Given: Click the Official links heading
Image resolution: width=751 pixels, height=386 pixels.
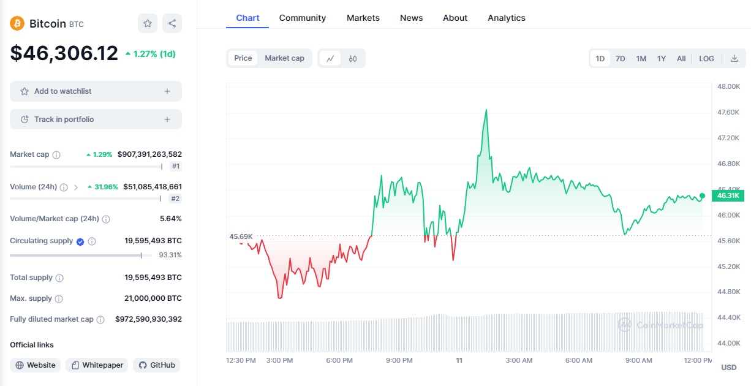Looking at the screenshot, I should 32,345.
